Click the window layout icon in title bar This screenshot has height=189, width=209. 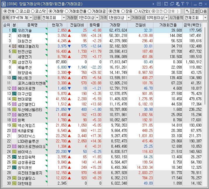pyautogui.click(x=166, y=4)
